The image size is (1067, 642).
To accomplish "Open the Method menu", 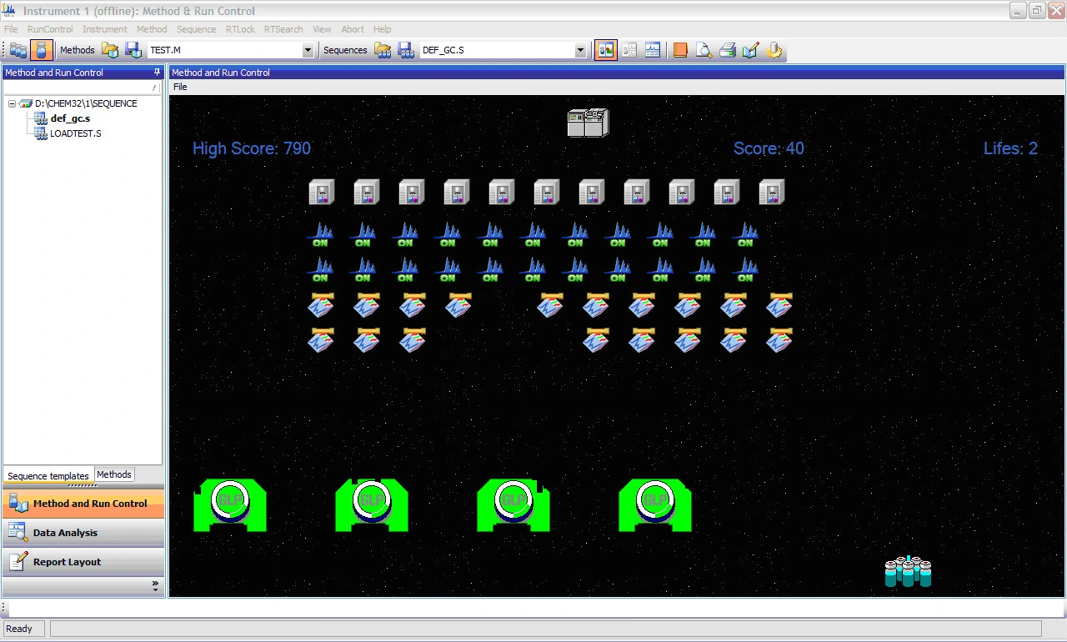I will point(152,29).
